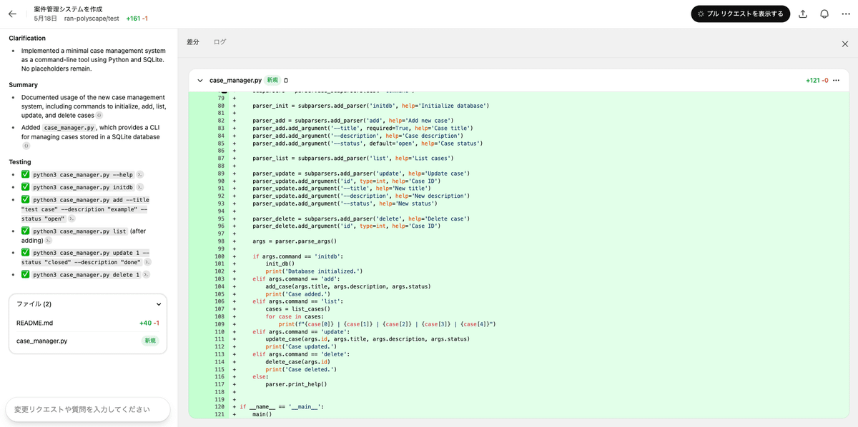Close the diff panel with X
The height and width of the screenshot is (427, 858).
[x=844, y=44]
